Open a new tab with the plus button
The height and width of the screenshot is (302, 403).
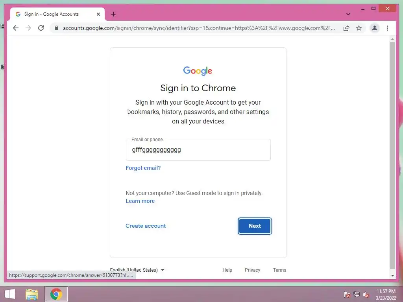[x=113, y=14]
